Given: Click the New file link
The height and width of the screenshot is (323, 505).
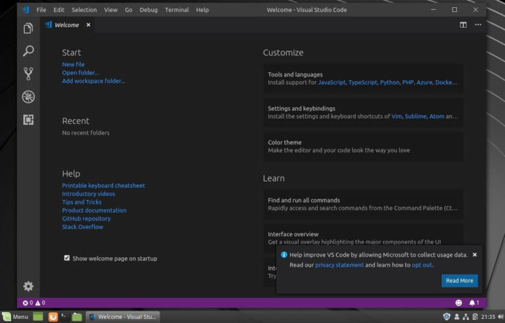Looking at the screenshot, I should pos(73,64).
